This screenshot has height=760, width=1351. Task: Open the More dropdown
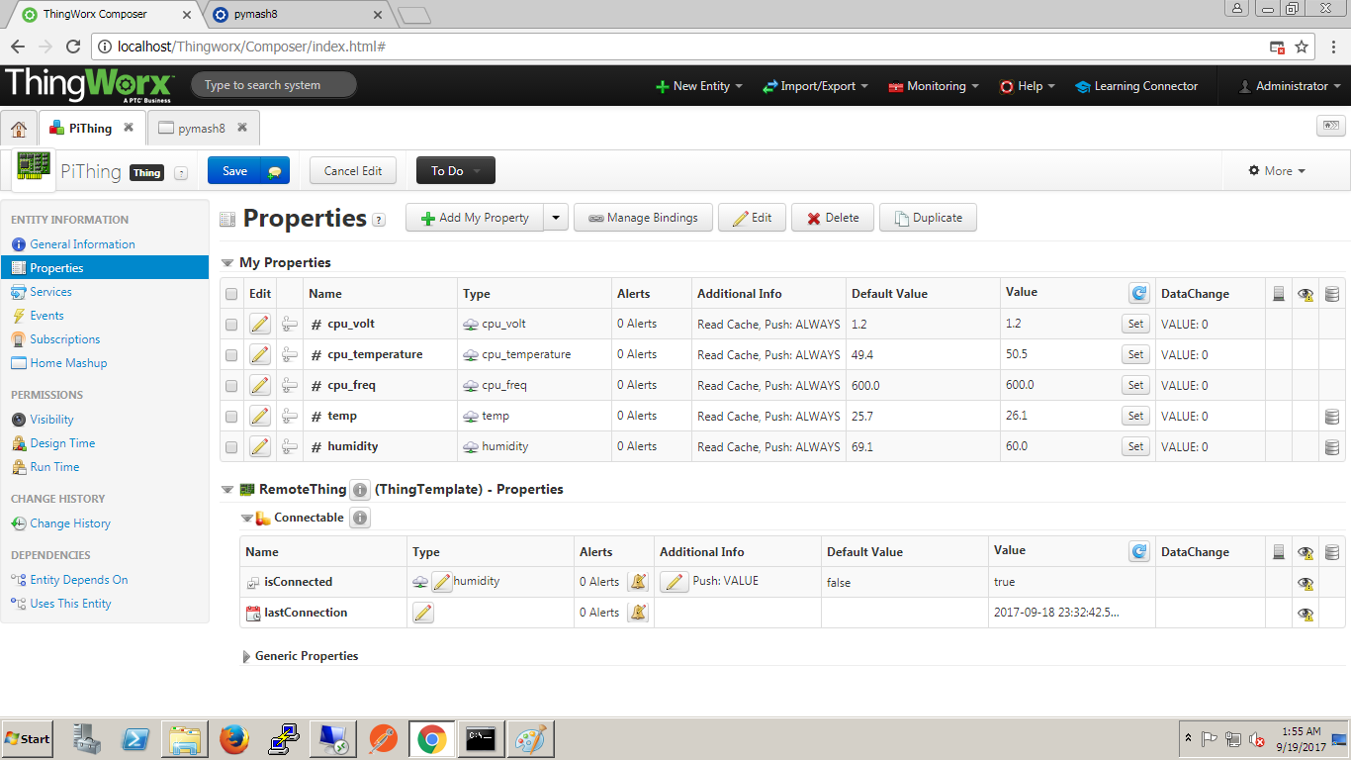[x=1277, y=171]
